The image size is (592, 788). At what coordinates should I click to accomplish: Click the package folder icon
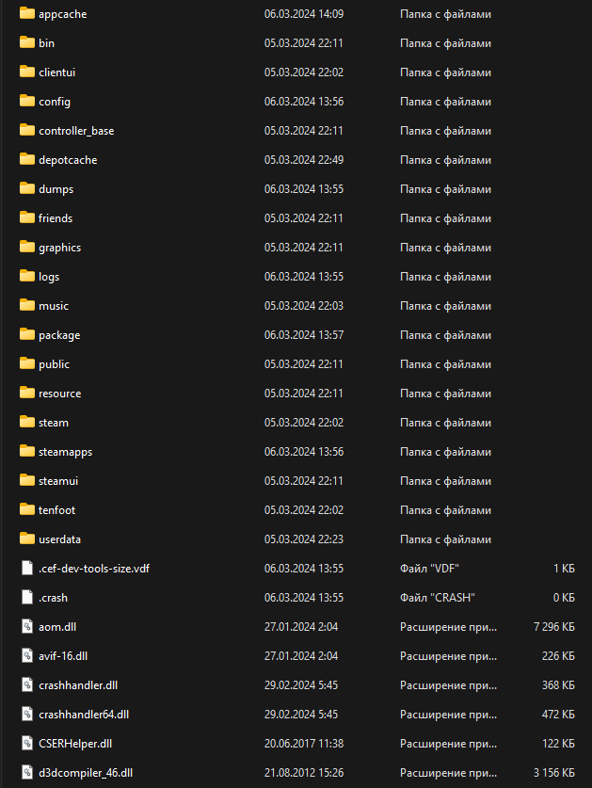click(27, 334)
